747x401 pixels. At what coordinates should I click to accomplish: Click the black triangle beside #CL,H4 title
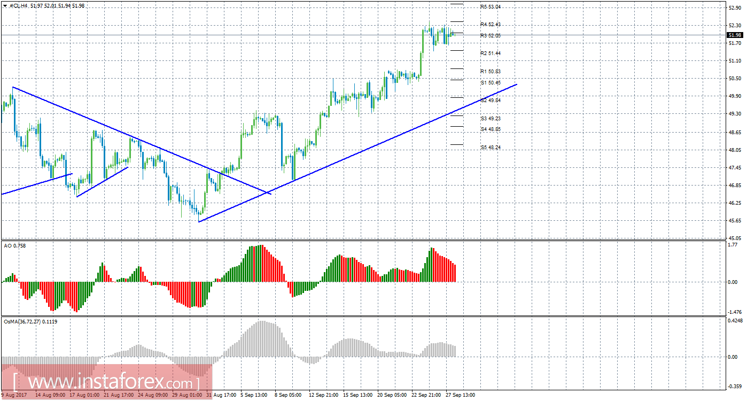coord(5,6)
